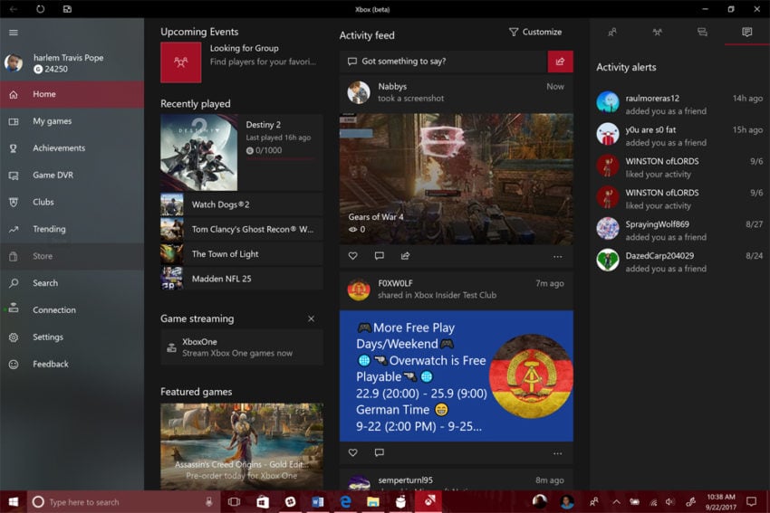Screen dimensions: 770x513
Task: Open Clubs section
Action: (72, 202)
